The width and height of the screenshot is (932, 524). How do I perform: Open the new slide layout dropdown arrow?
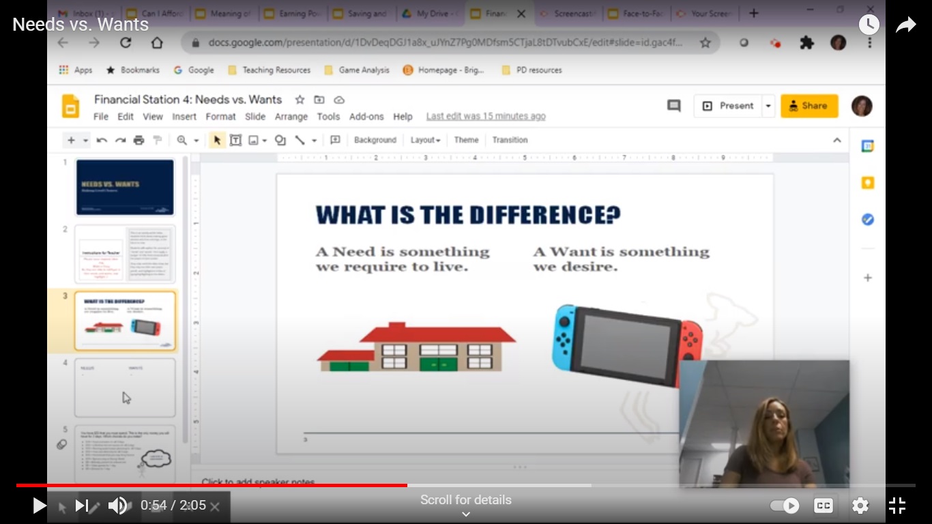(x=86, y=140)
